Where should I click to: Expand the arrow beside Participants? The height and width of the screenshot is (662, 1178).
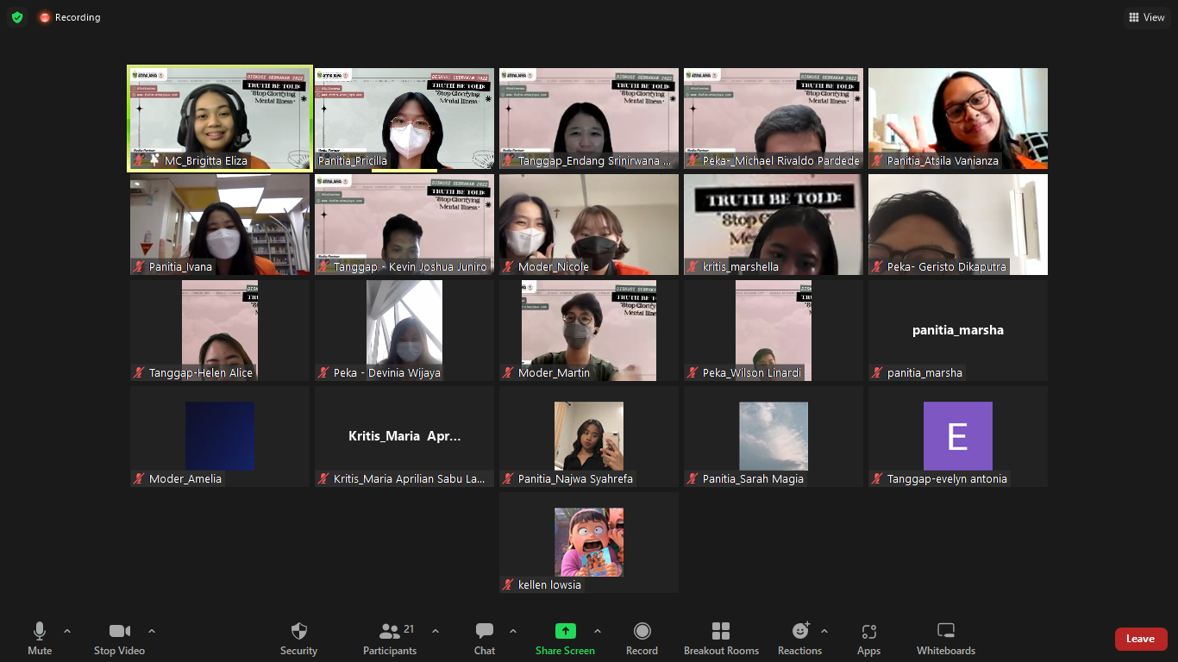click(435, 631)
